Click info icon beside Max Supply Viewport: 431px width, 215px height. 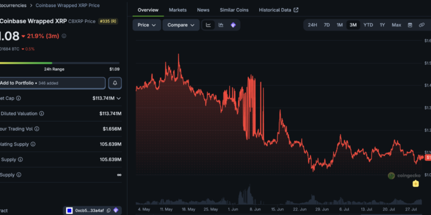[x=19, y=175]
